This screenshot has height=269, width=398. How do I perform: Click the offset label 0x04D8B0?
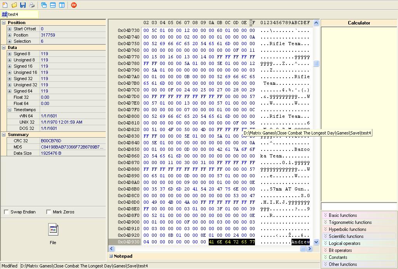tap(129, 189)
